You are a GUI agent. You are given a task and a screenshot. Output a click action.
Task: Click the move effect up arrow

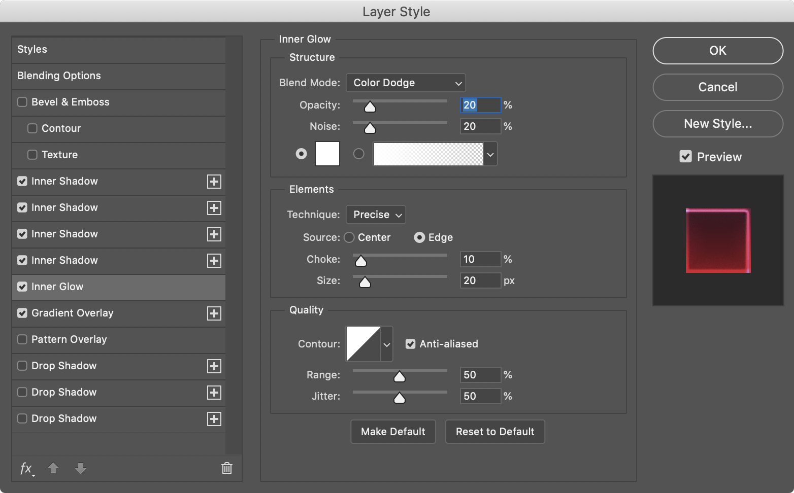point(53,468)
